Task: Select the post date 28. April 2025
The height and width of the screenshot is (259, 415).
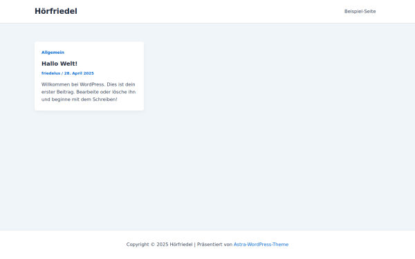Action: [x=79, y=73]
